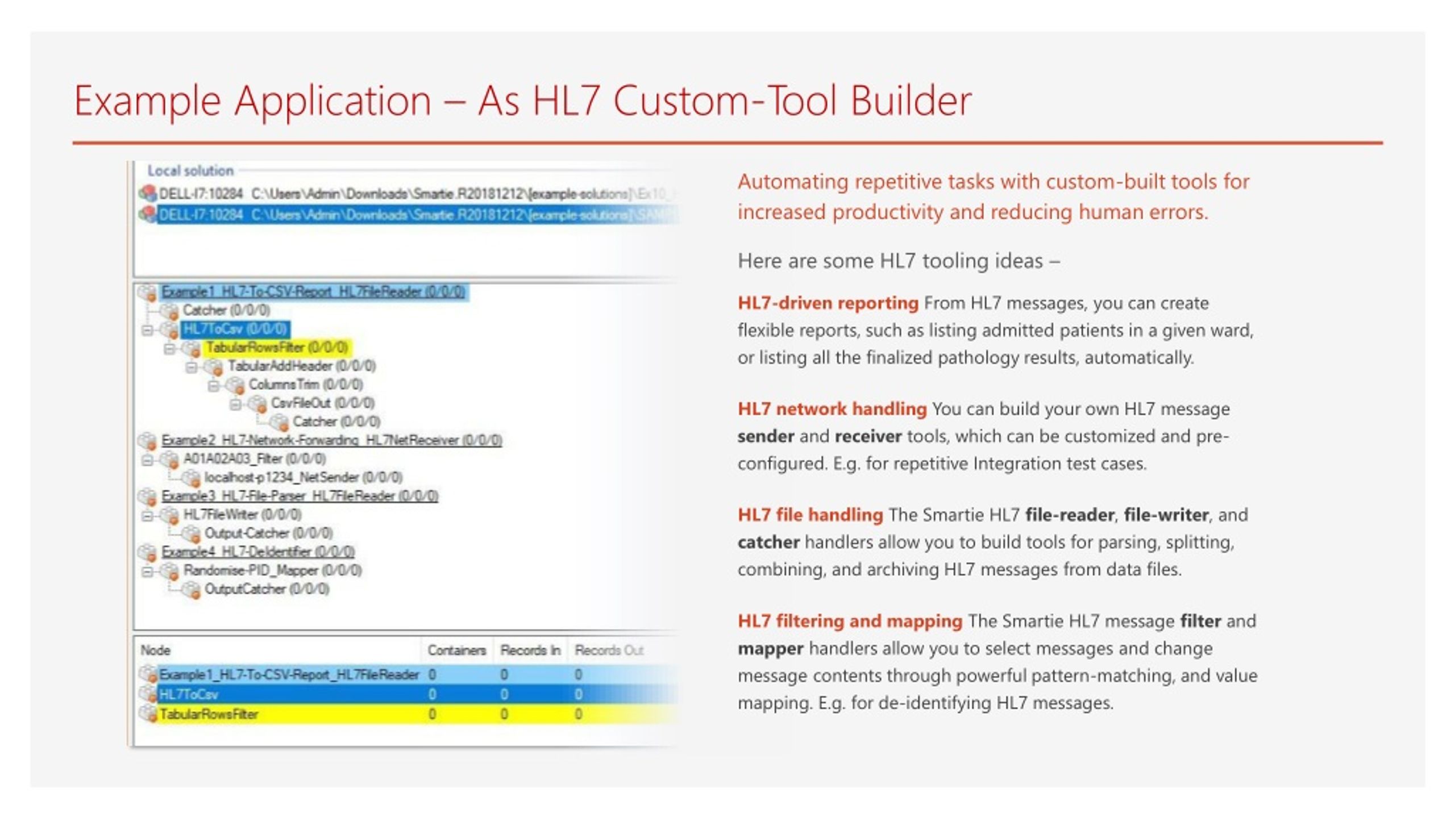Click the Example3_HL7-File-Parser_HL7FileReader node icon
Screen dimensions: 1455x818
[147, 496]
